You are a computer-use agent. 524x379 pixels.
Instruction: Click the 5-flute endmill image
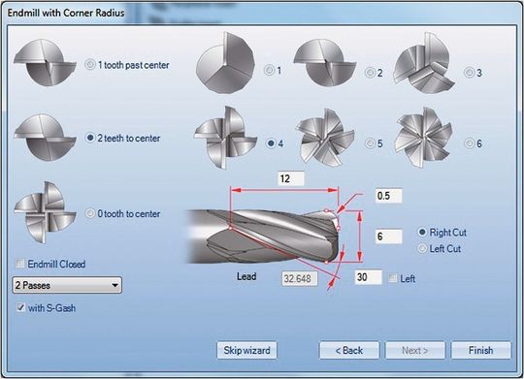325,138
